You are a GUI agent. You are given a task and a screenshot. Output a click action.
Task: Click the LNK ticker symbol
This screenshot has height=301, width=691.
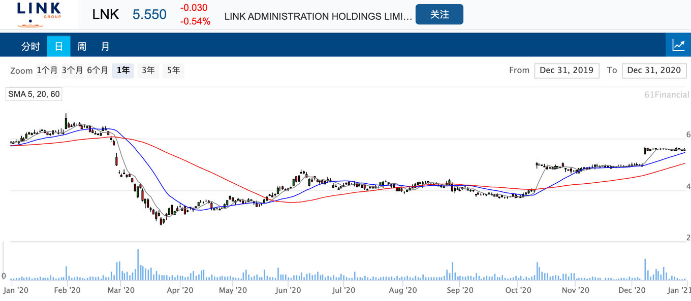pos(106,14)
